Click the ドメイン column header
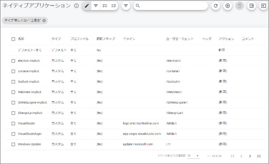This screenshot has height=164, width=269. pos(129,39)
